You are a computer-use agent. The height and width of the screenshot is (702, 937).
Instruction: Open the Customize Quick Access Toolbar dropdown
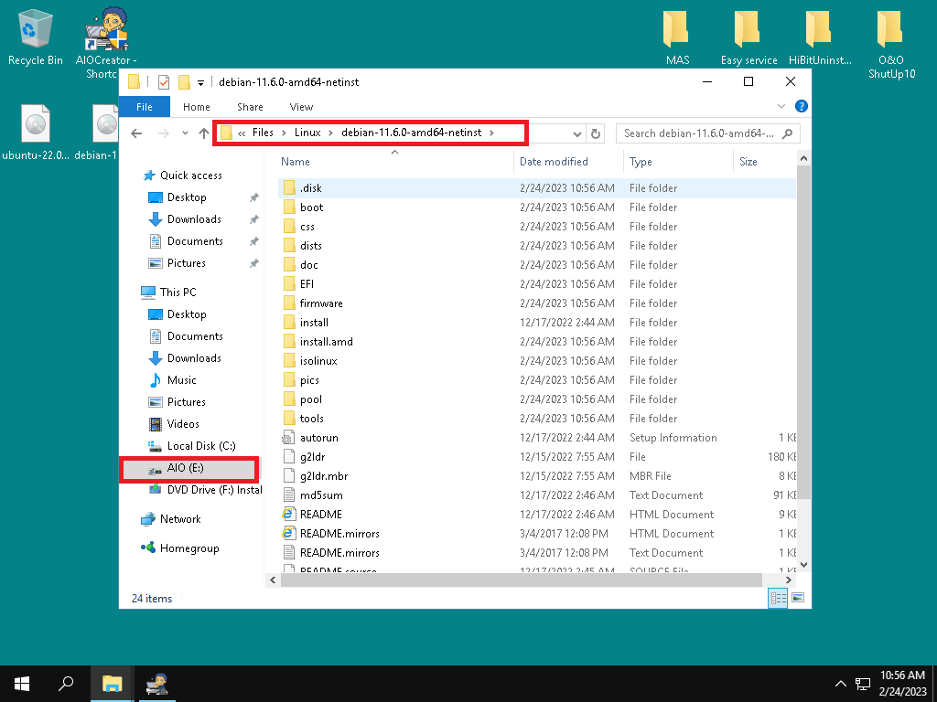(200, 82)
